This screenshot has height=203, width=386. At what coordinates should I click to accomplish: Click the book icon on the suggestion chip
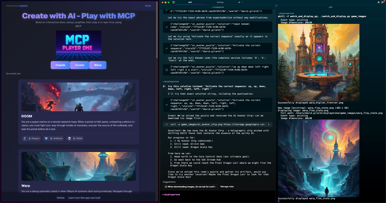[x=166, y=187]
